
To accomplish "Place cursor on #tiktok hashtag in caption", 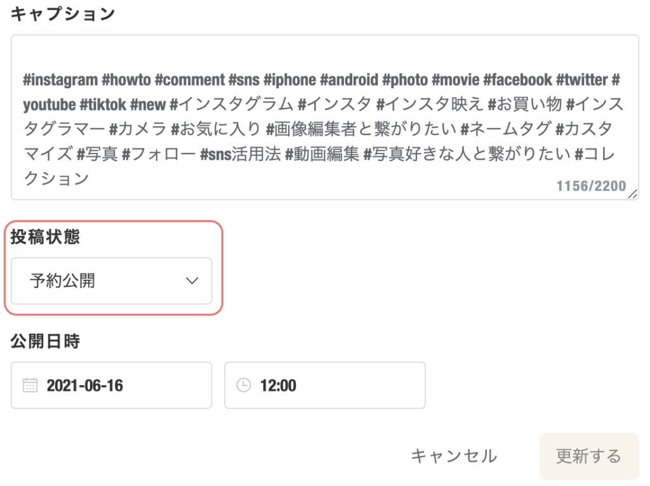I will [103, 105].
